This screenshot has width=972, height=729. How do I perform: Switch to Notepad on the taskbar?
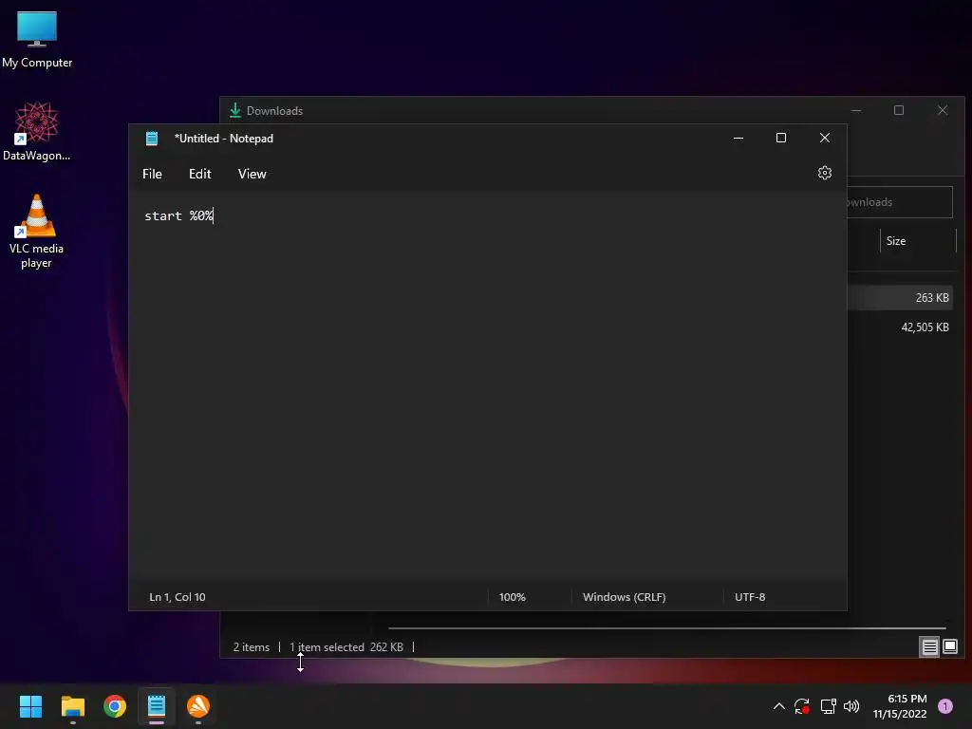click(x=157, y=706)
